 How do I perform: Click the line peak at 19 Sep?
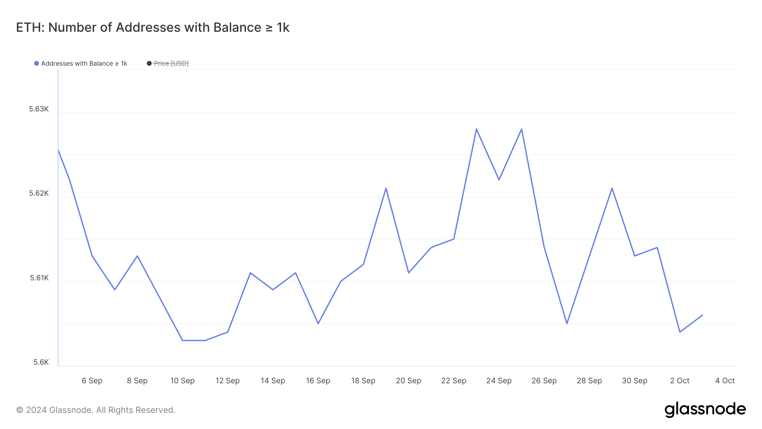(386, 188)
